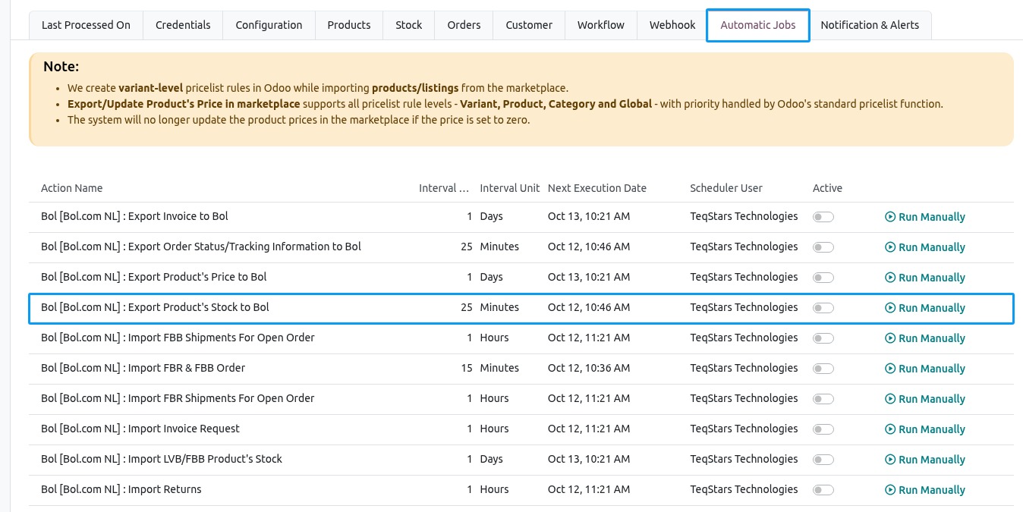
Task: Run Import FBR & FBB Order manually
Action: click(x=925, y=369)
